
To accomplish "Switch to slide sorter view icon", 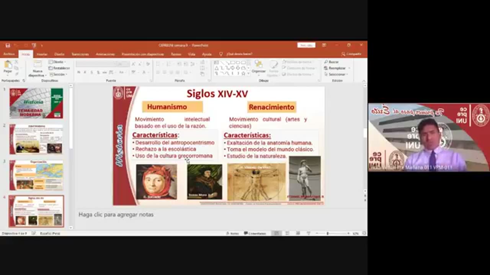I will click(x=287, y=233).
